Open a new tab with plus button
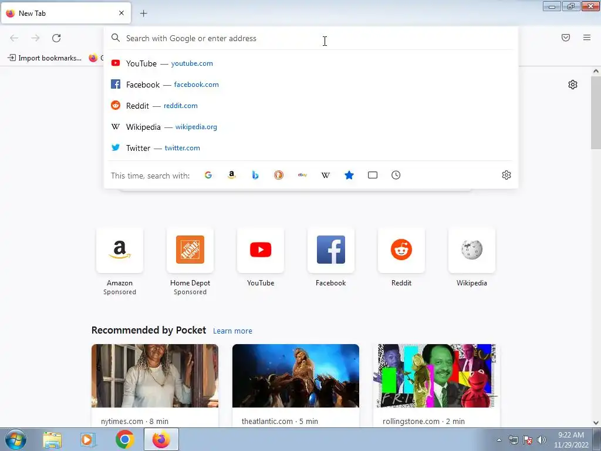Image resolution: width=601 pixels, height=451 pixels. tap(143, 14)
